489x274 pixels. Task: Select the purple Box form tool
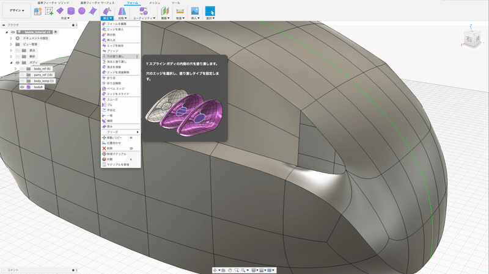60,11
